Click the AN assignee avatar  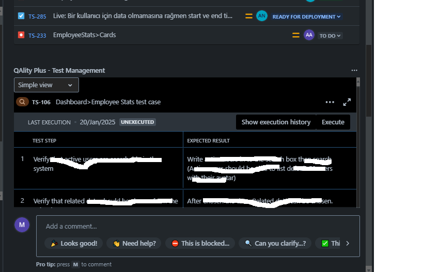pos(261,16)
